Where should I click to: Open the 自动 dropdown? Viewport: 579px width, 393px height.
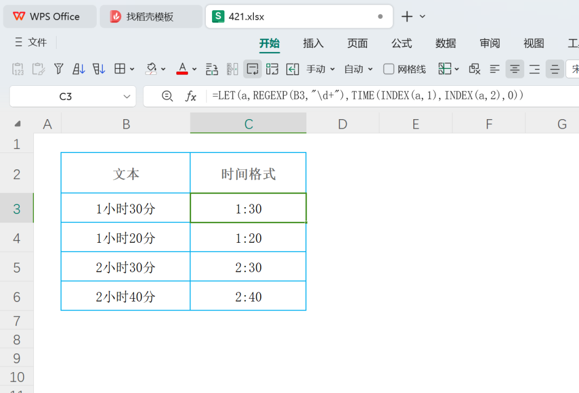point(358,69)
